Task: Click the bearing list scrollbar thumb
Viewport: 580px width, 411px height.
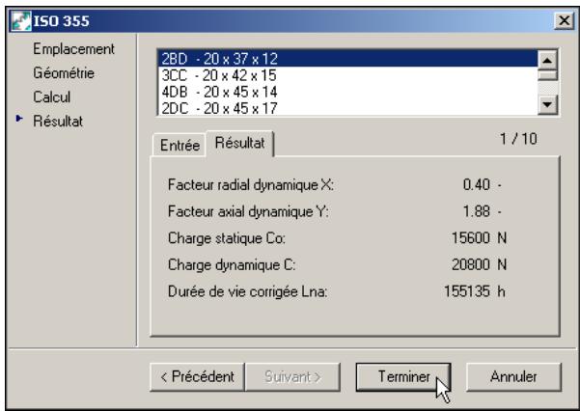Action: click(x=547, y=75)
